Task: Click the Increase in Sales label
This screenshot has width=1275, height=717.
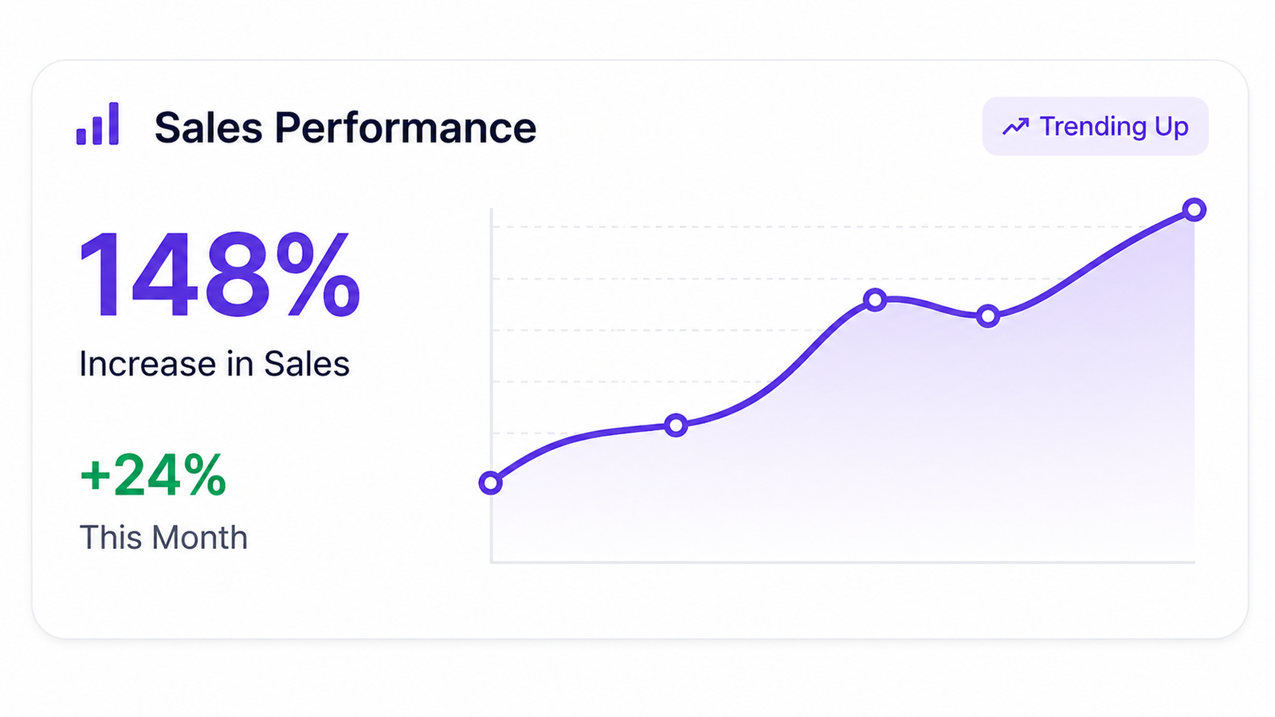Action: 214,364
